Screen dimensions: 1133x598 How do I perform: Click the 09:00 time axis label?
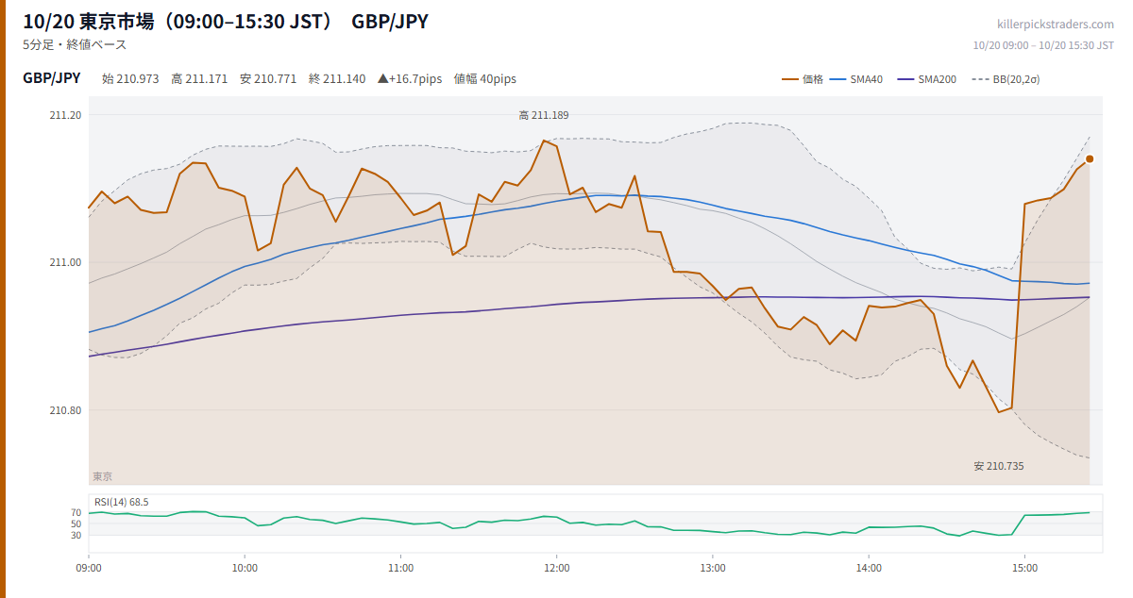tap(89, 568)
